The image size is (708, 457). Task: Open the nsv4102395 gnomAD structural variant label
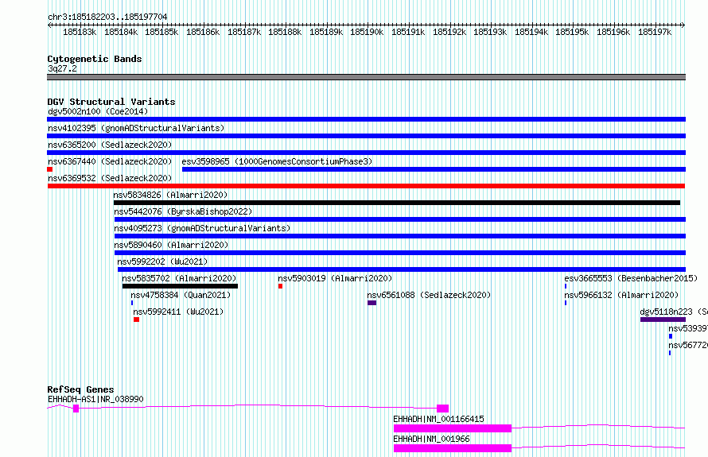pyautogui.click(x=136, y=128)
